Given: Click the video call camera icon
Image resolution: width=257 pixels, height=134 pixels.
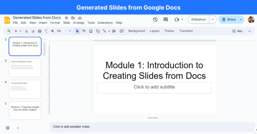Looking at the screenshot, I should click(x=177, y=20).
